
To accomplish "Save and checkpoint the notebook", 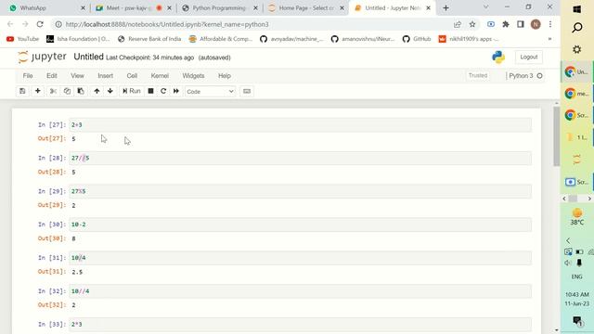I will 22,91.
